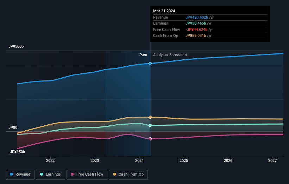Click the orange Cash From Op data point
The image size is (289, 184).
tap(150, 117)
